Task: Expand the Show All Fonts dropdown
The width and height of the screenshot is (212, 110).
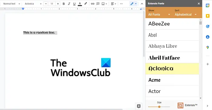Action: (159, 14)
